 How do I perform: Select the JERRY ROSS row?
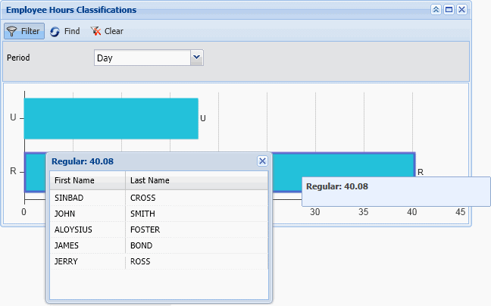click(x=158, y=261)
